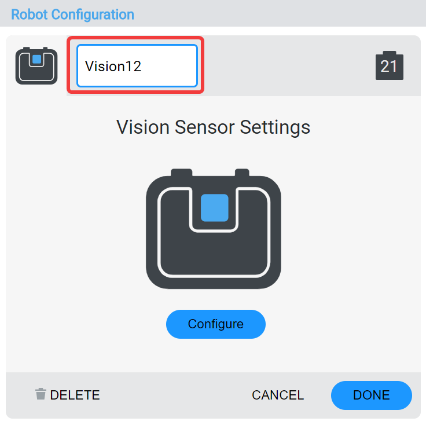Click the Vision Sensor Settings heading
The height and width of the screenshot is (425, 426).
(214, 127)
